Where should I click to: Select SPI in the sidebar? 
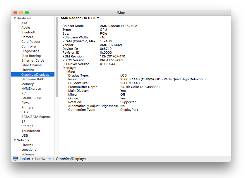24,121
